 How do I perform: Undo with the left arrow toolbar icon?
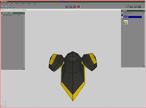(x=10, y=7)
